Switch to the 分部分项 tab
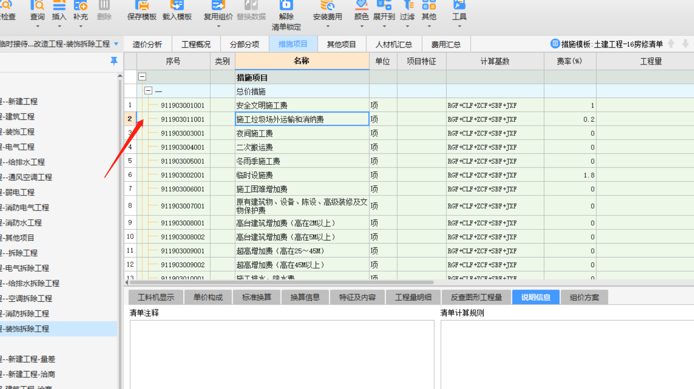 tap(244, 44)
